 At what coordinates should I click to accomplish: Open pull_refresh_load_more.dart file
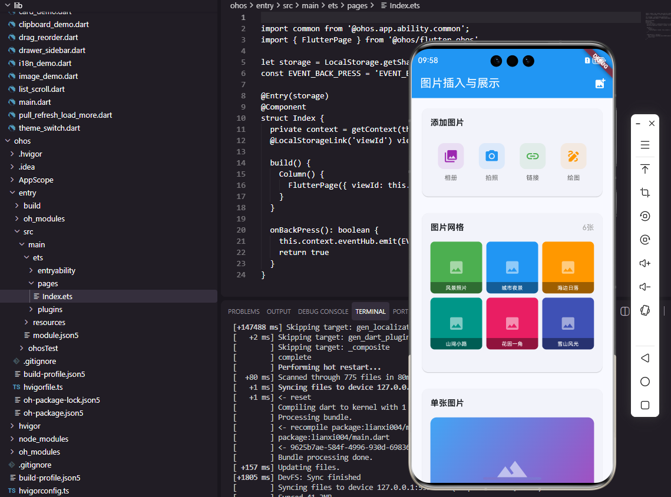click(65, 115)
